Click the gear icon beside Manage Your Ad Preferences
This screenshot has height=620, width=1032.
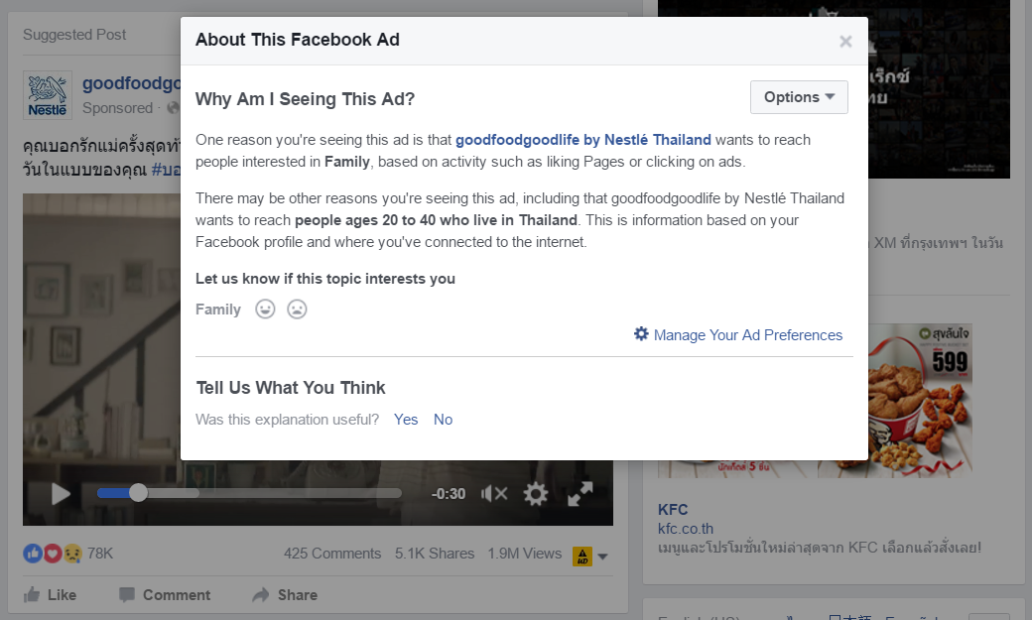[641, 333]
